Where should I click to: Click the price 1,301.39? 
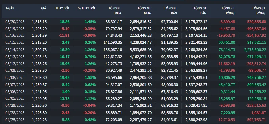[x=40, y=35]
